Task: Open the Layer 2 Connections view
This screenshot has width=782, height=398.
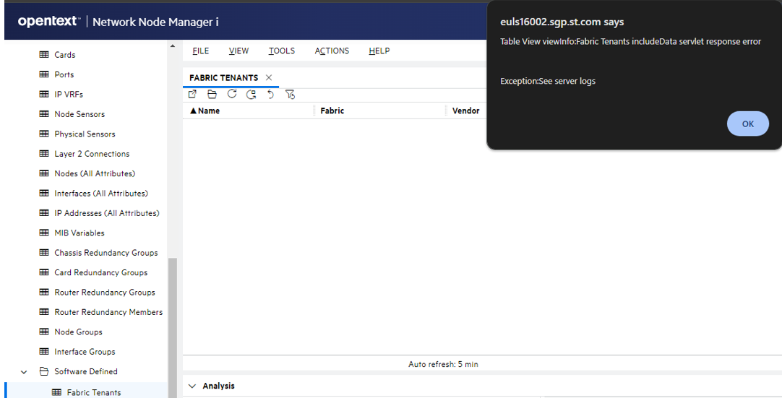Action: pos(92,154)
